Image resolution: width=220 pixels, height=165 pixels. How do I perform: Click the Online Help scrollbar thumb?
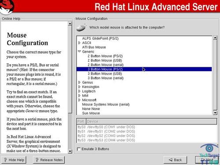point(70,69)
